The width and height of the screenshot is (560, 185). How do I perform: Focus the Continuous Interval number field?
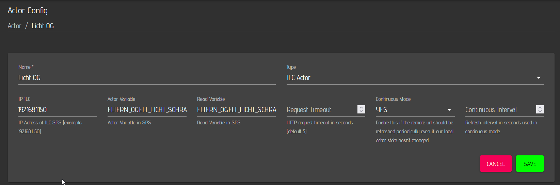coord(499,110)
